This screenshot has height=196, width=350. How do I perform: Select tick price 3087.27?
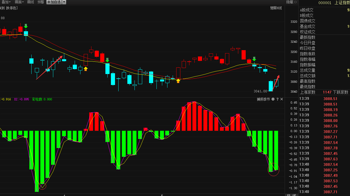tap(331, 132)
